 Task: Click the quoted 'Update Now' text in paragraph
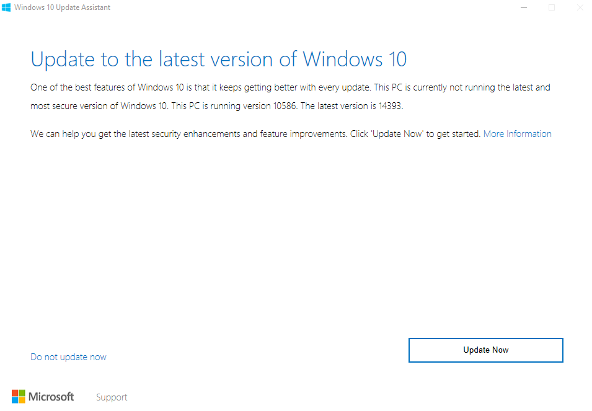397,134
